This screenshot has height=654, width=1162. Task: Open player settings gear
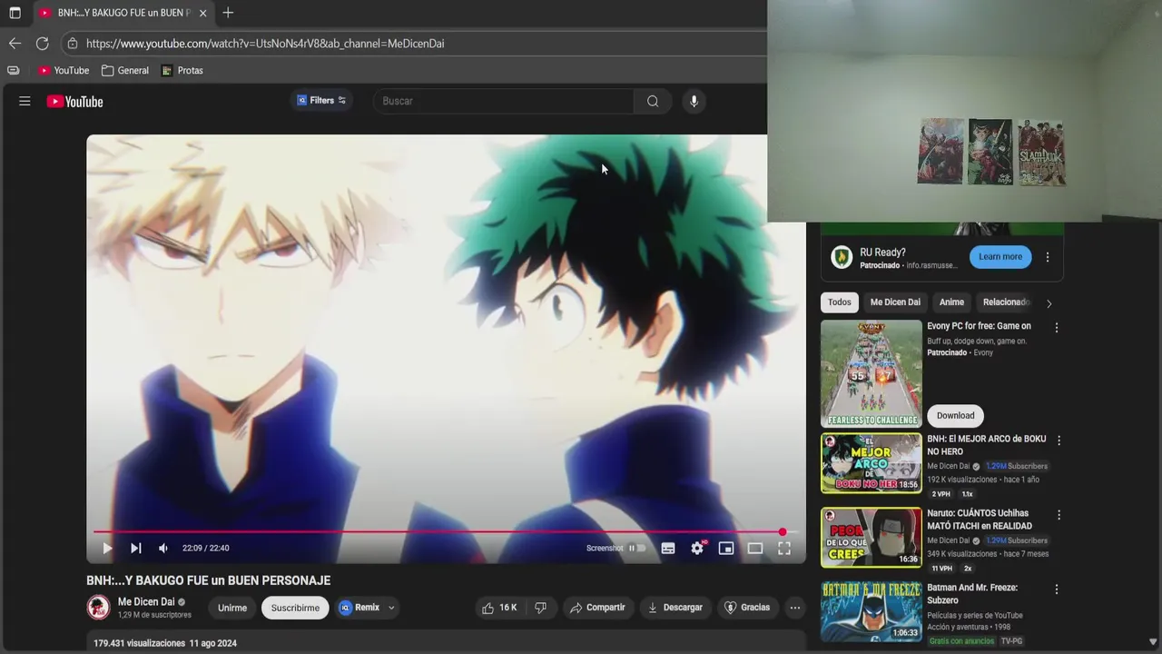click(x=697, y=548)
